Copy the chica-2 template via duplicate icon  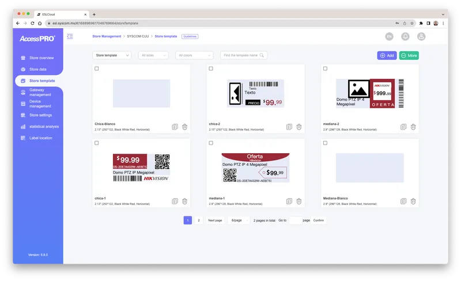tap(289, 127)
